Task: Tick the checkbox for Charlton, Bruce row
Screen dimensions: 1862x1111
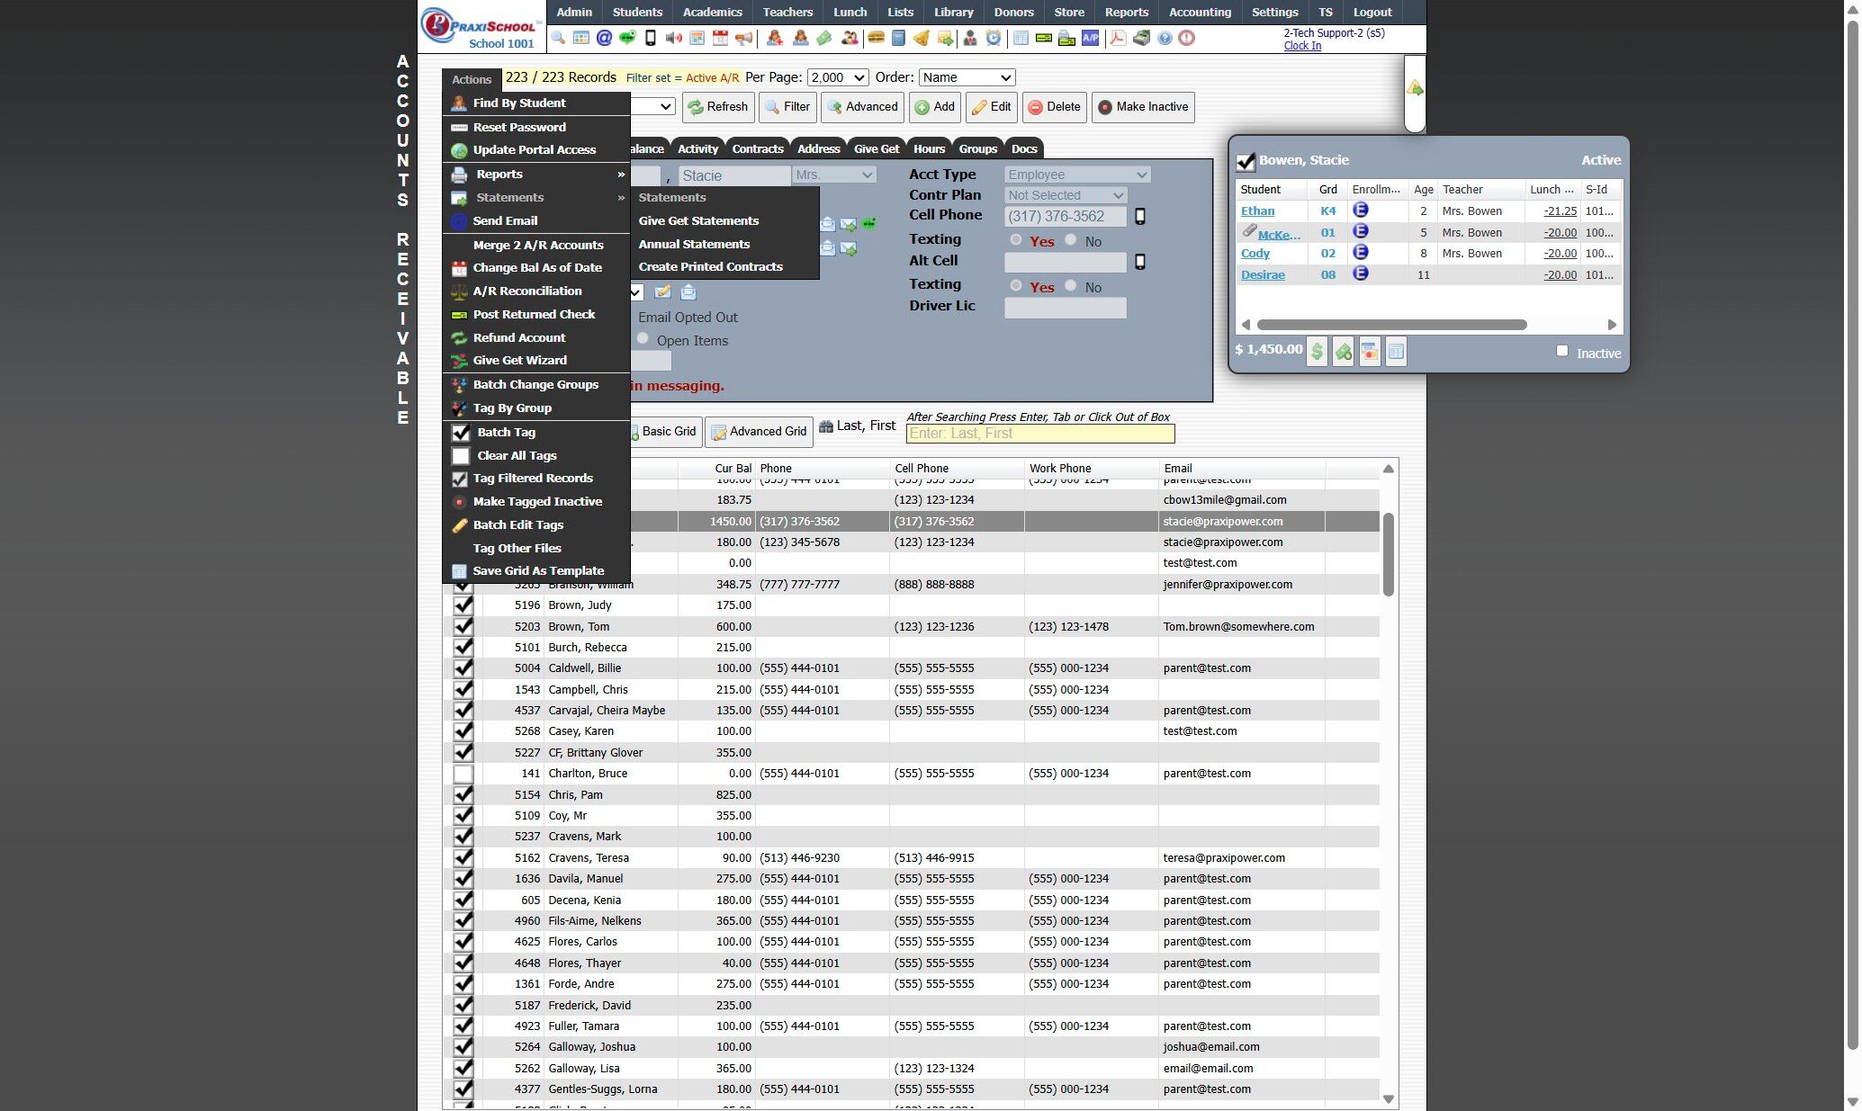Action: point(463,774)
